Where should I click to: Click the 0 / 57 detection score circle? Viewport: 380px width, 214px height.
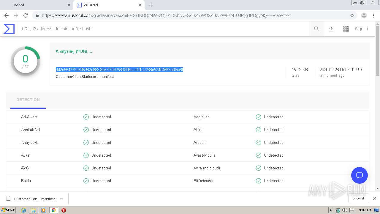25,61
